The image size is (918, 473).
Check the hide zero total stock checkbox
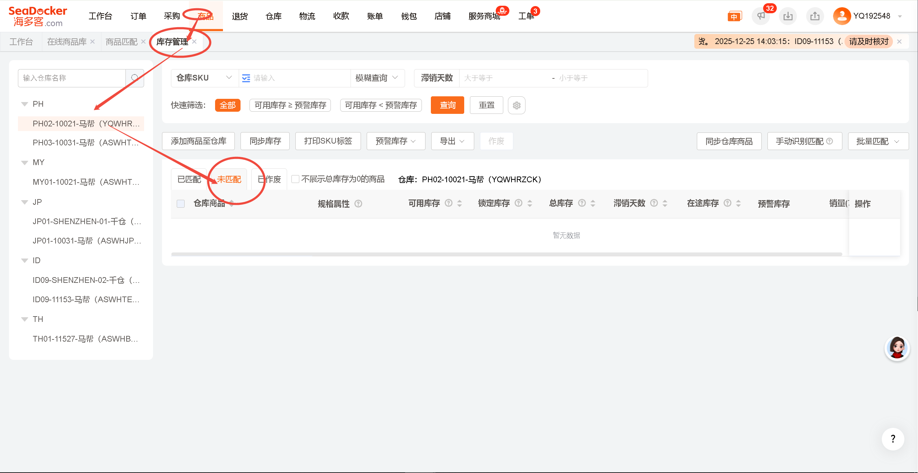point(295,179)
